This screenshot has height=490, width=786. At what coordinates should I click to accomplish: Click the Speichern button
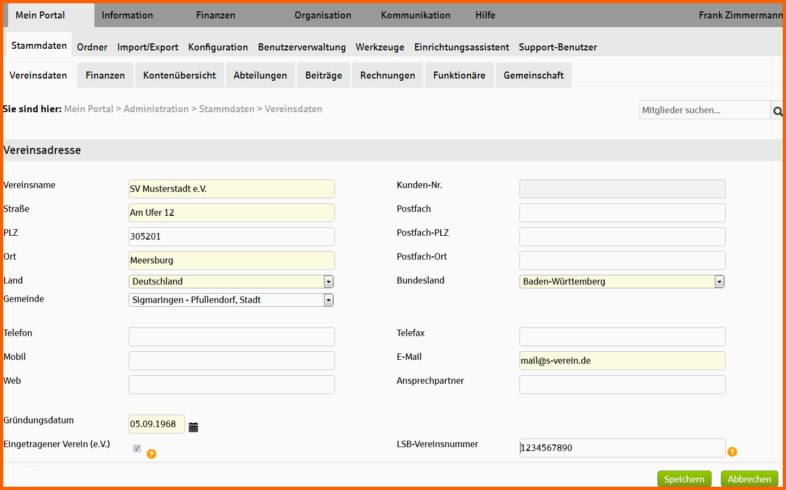click(x=684, y=479)
